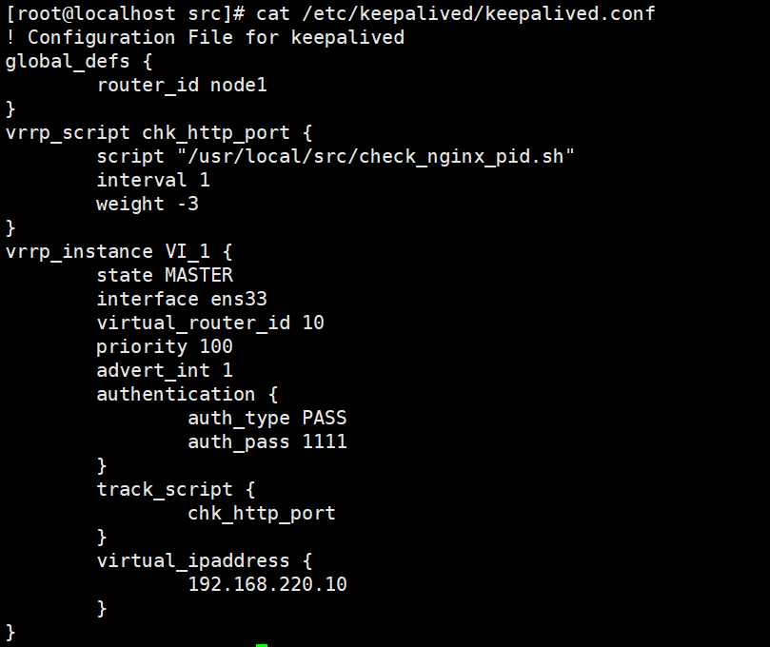The image size is (770, 647).
Task: Click the auth_type PASS line
Action: click(267, 419)
